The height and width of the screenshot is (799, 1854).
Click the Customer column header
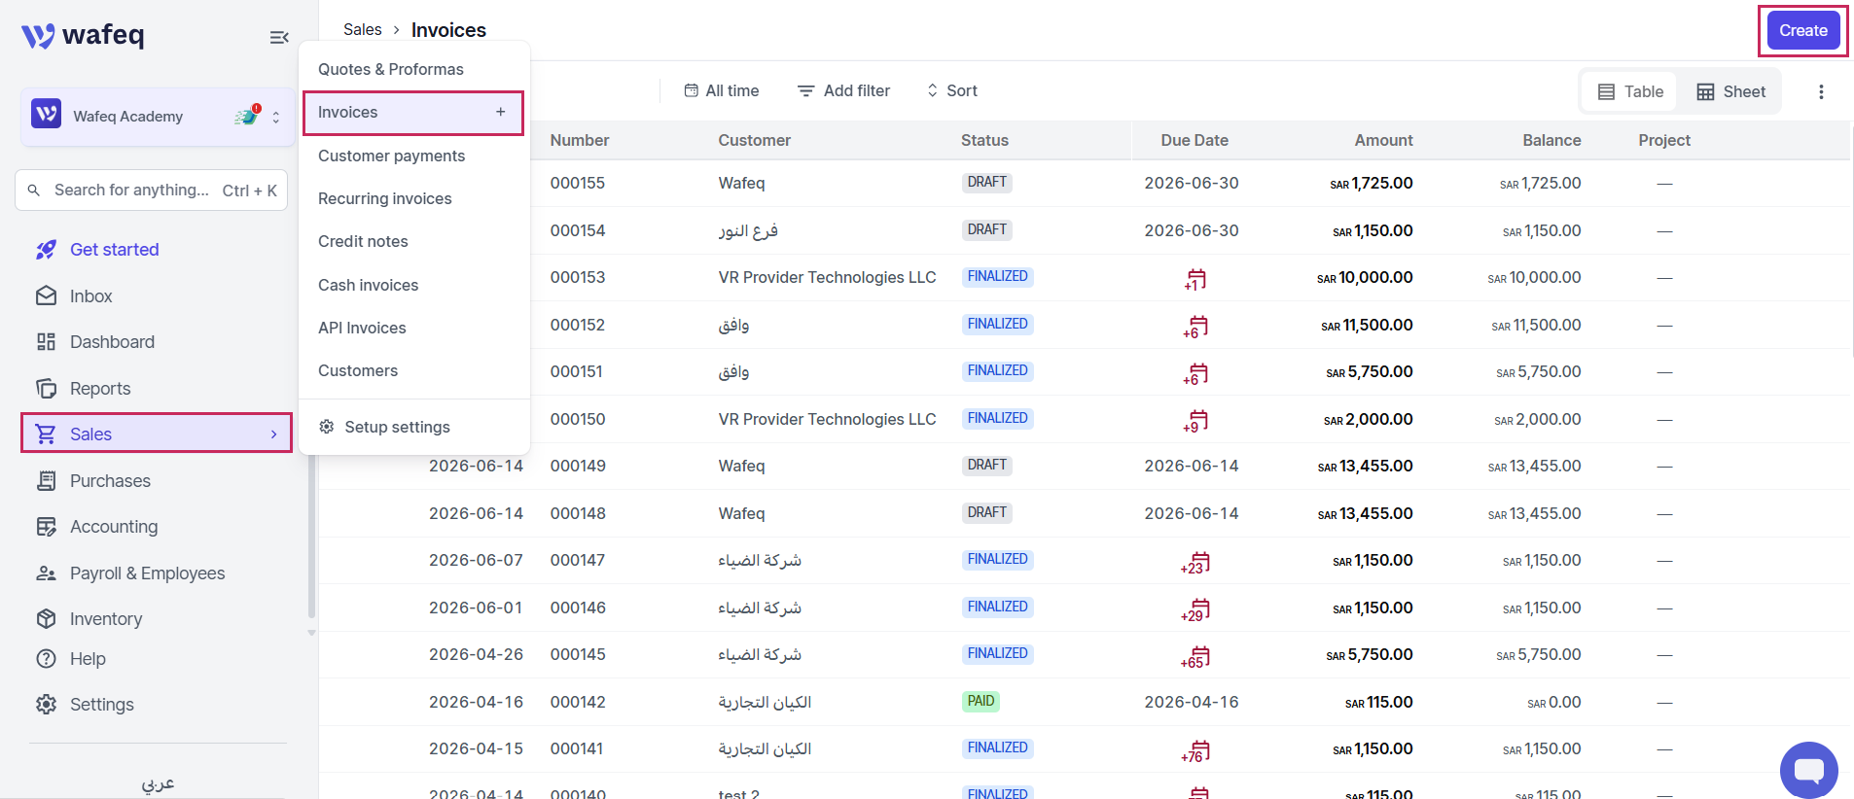(x=755, y=140)
